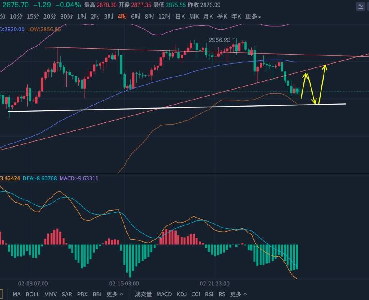Screen dimensions: 369x300
Task: Select the 12时 timeframe
Action: [164, 16]
